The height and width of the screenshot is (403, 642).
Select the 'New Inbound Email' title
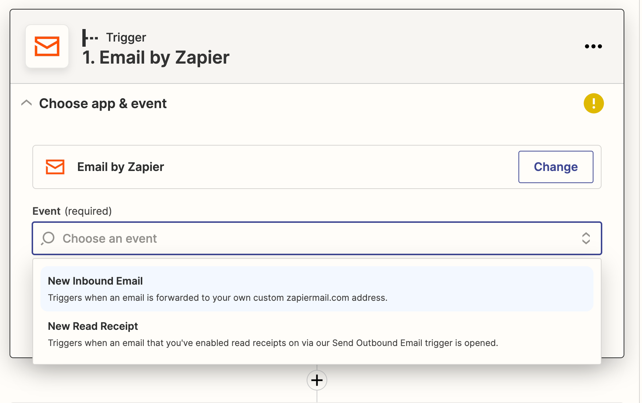pyautogui.click(x=95, y=281)
